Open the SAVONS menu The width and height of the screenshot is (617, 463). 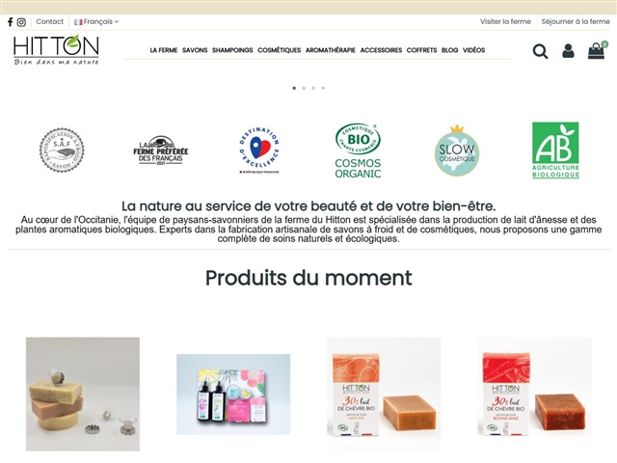195,50
